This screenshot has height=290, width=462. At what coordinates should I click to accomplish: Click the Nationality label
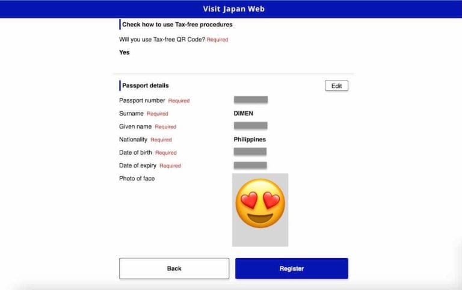[134, 140]
